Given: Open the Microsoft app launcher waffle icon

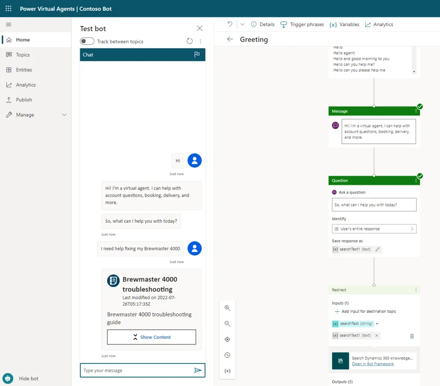Looking at the screenshot, I should [8, 9].
